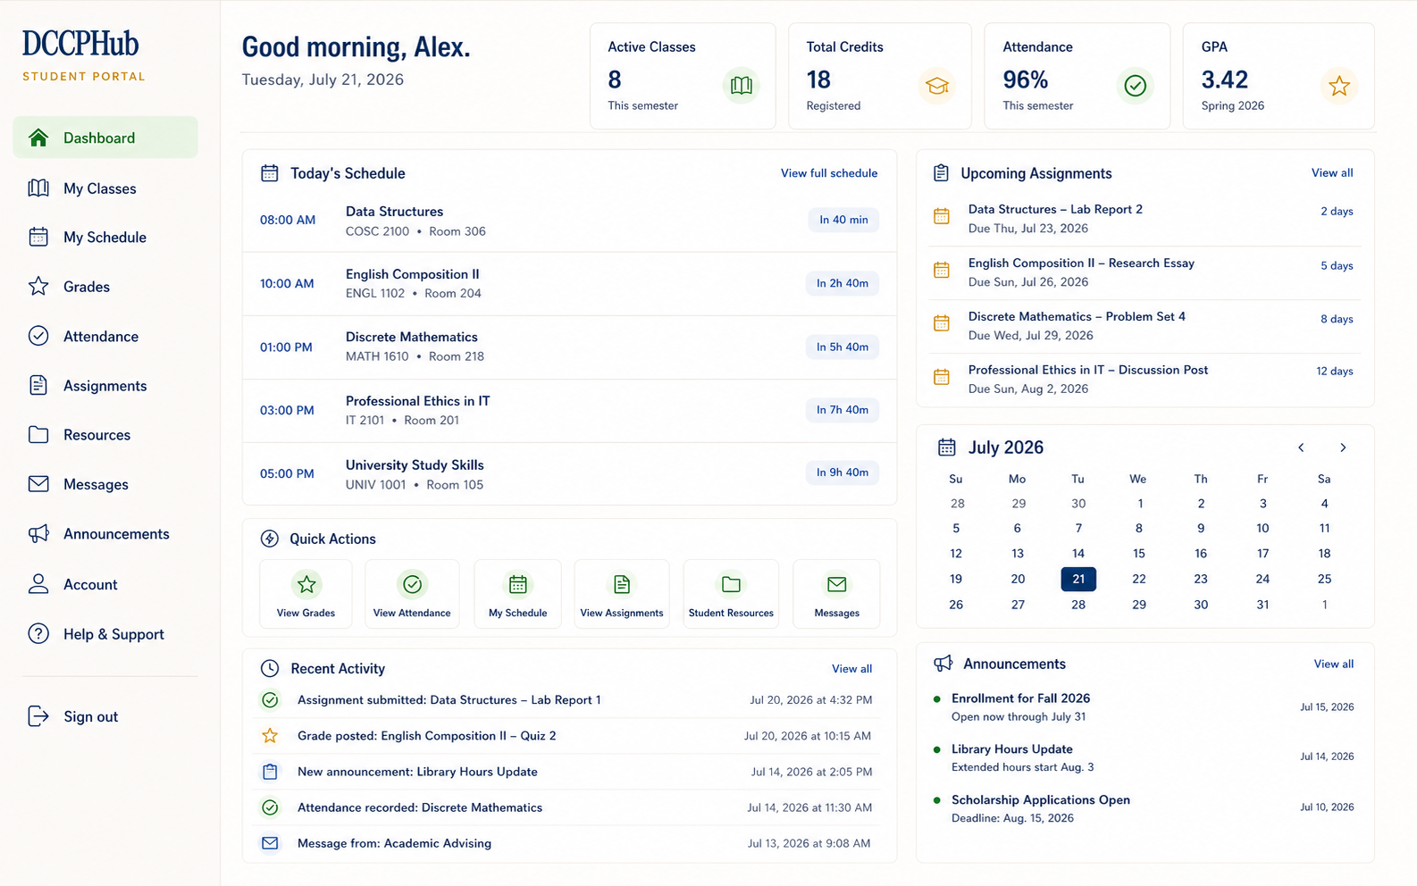Click the Active Classes book icon

741,86
